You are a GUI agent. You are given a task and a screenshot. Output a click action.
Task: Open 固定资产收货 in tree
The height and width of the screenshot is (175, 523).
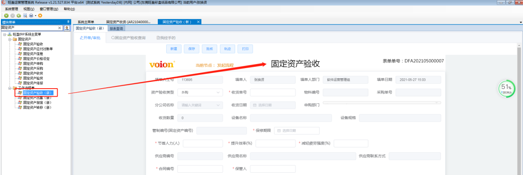(33, 73)
